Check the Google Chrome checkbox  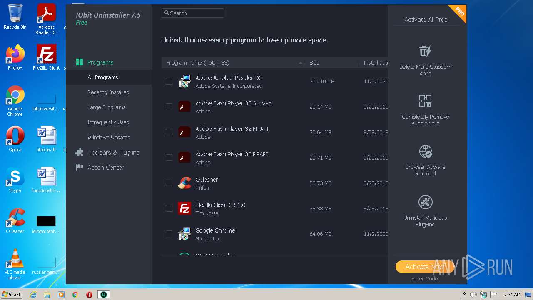169,234
